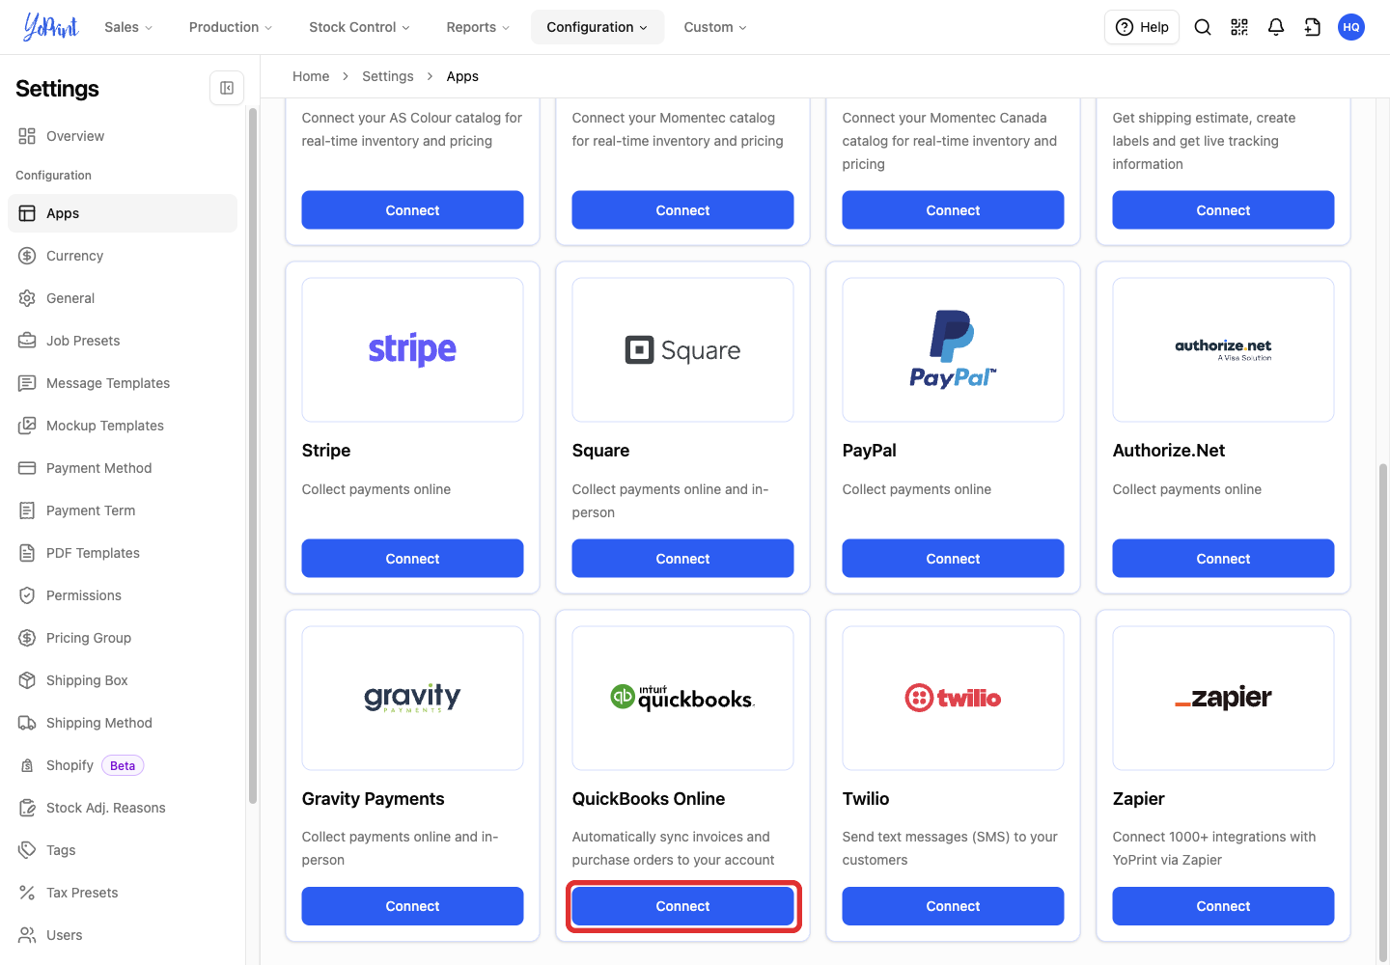
Task: Connect the Stripe app
Action: point(413,559)
